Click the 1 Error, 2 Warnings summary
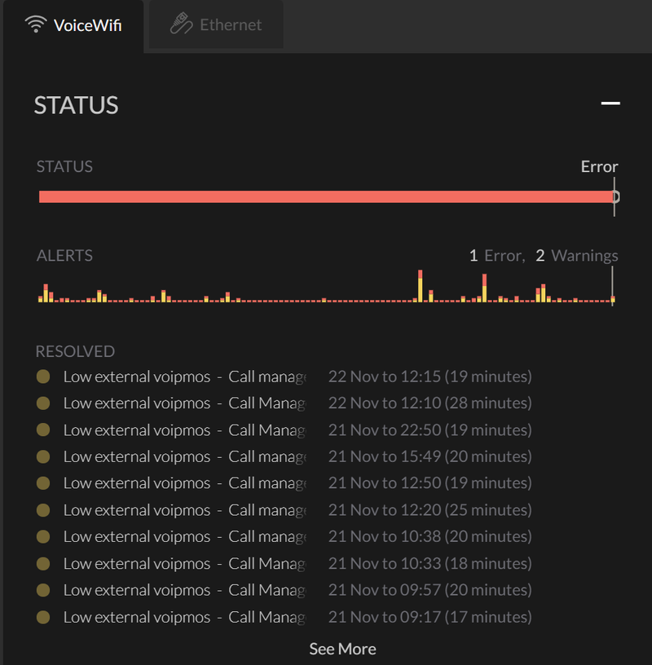The height and width of the screenshot is (665, 652). pos(544,255)
